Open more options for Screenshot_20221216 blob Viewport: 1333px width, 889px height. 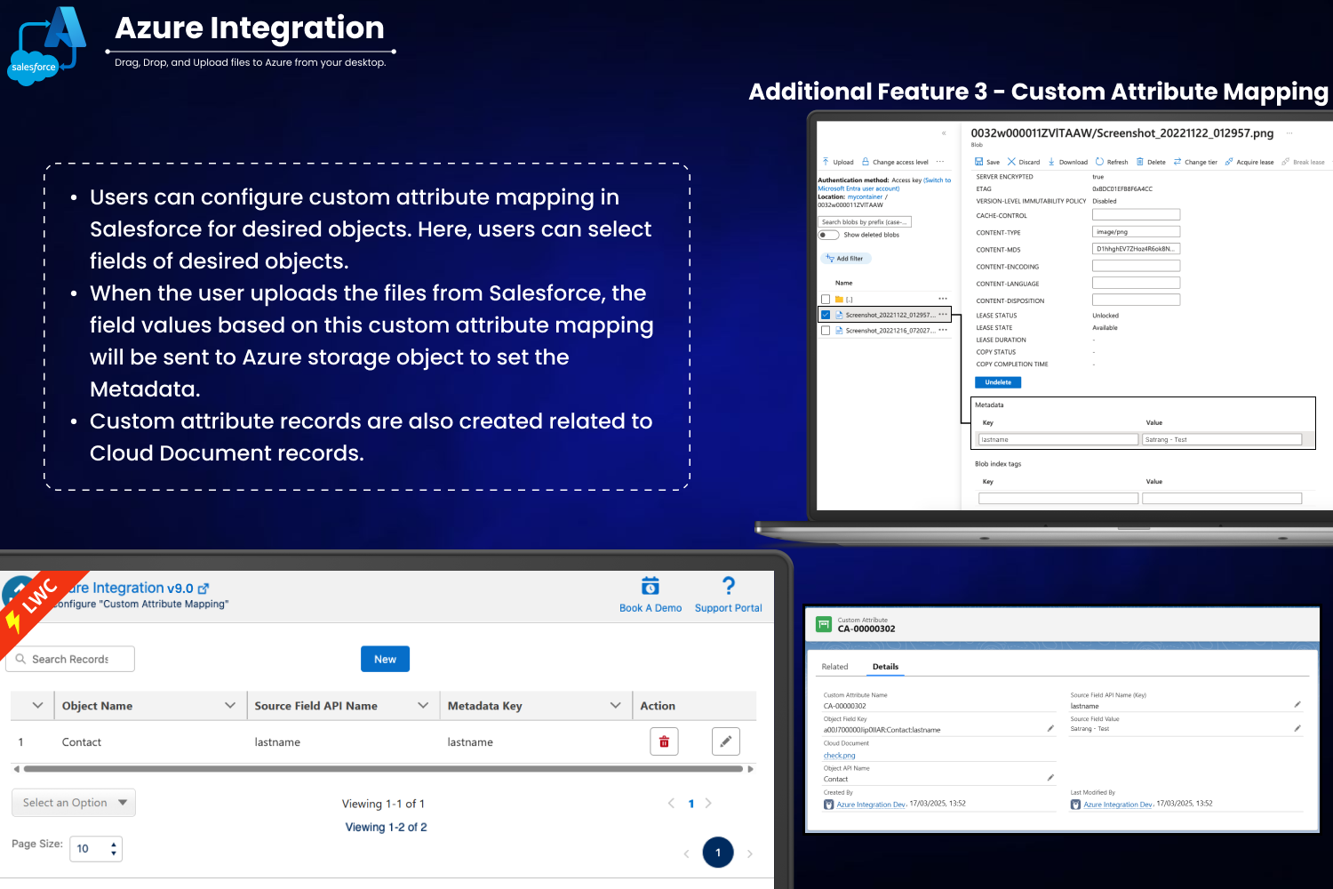(x=943, y=330)
